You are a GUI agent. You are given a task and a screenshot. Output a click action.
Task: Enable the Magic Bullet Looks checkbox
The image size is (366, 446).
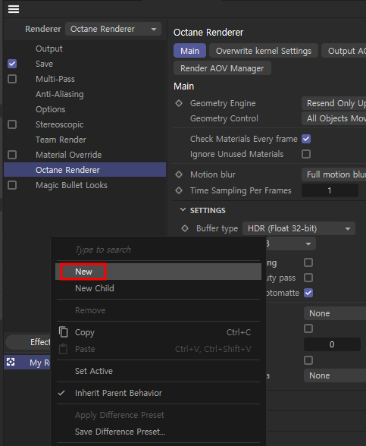pos(12,185)
